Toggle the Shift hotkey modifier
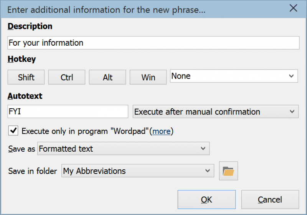 [26, 77]
